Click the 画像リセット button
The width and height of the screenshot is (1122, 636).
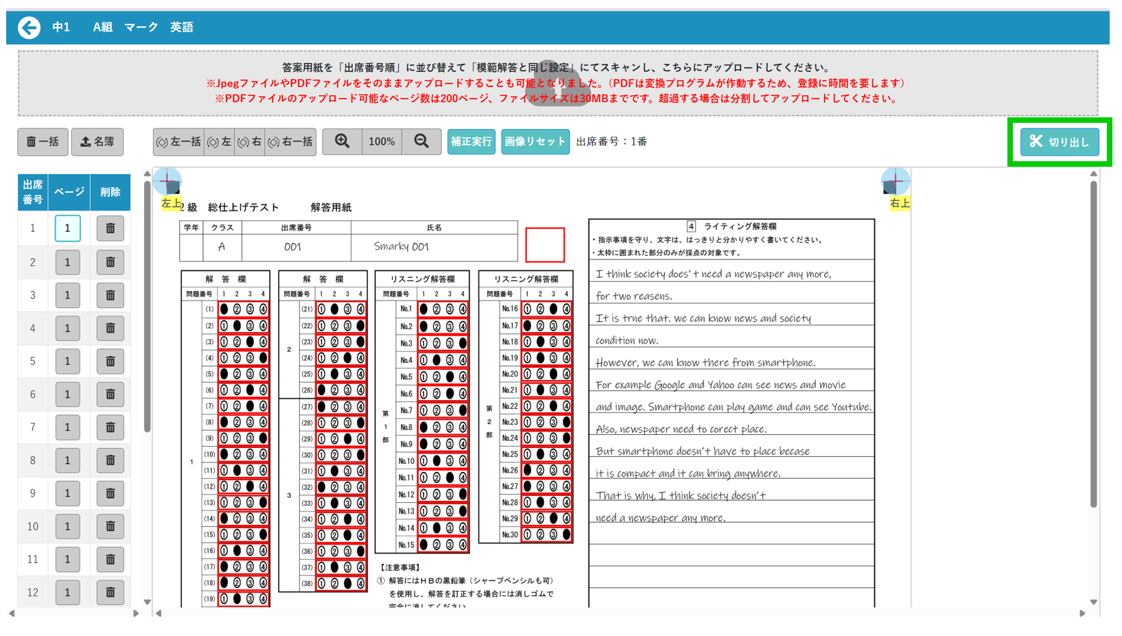pyautogui.click(x=535, y=142)
